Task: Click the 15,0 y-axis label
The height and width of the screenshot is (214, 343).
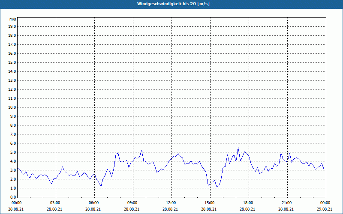Action: [x=12, y=62]
